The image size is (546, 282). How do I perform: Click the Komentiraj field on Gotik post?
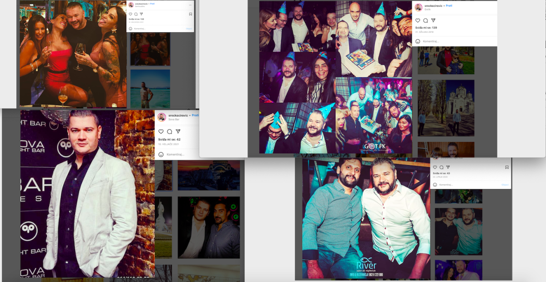point(431,41)
